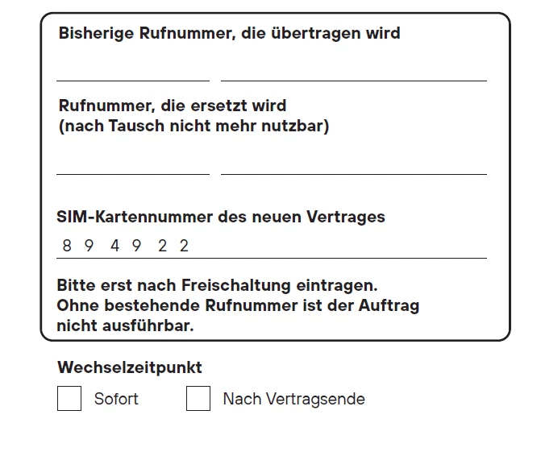Click the text nicht ausführbar
This screenshot has width=541, height=452.
coord(125,326)
